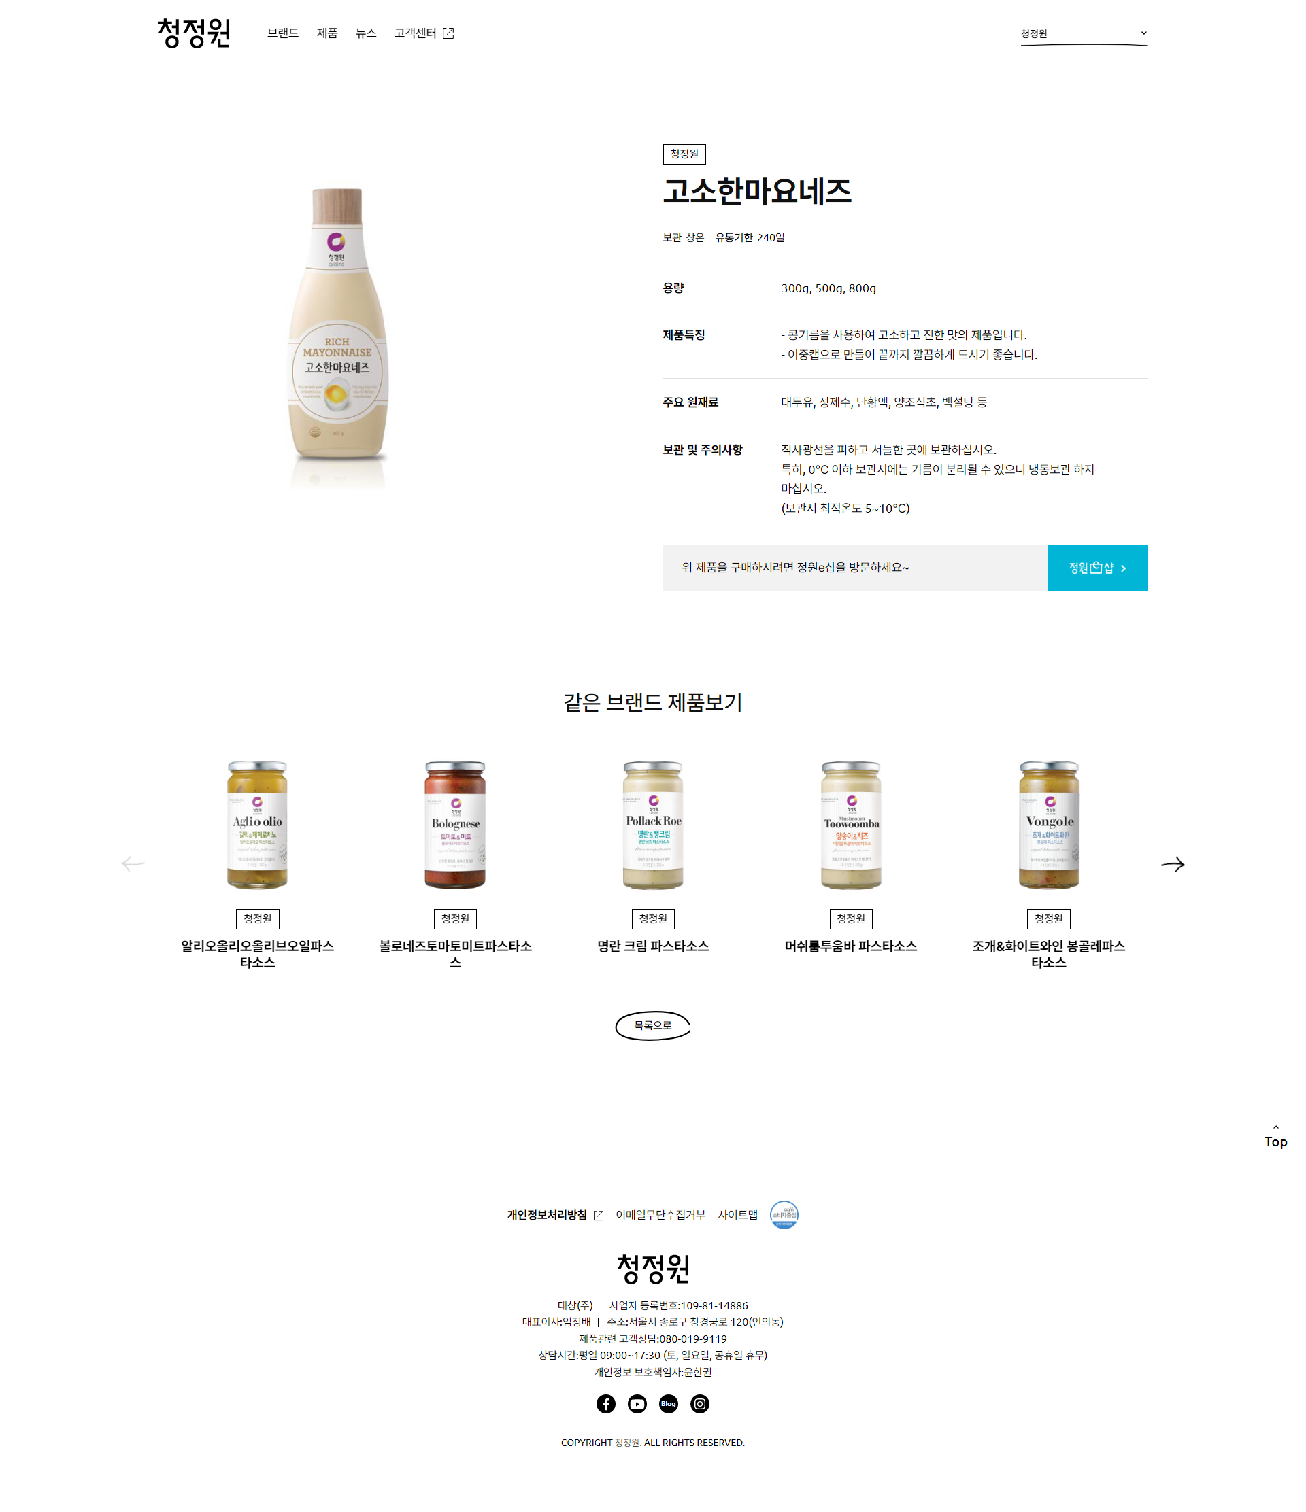The width and height of the screenshot is (1306, 1512).
Task: Open the 고객센터 external link
Action: tap(424, 33)
